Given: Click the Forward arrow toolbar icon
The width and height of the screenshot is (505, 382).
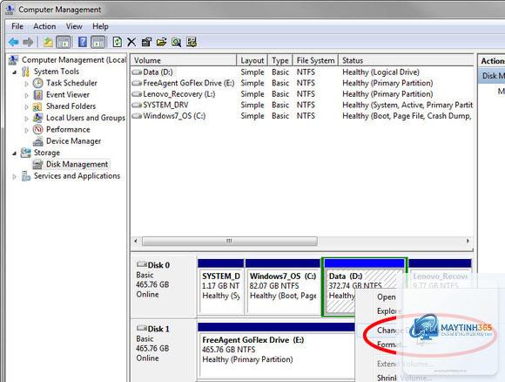Looking at the screenshot, I should [29, 42].
